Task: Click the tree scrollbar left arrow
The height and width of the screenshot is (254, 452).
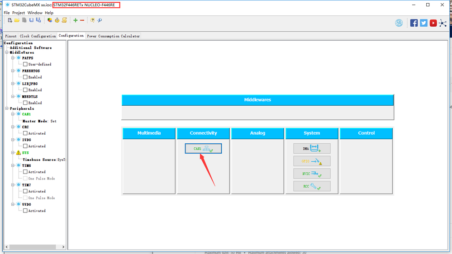Action: pos(7,247)
